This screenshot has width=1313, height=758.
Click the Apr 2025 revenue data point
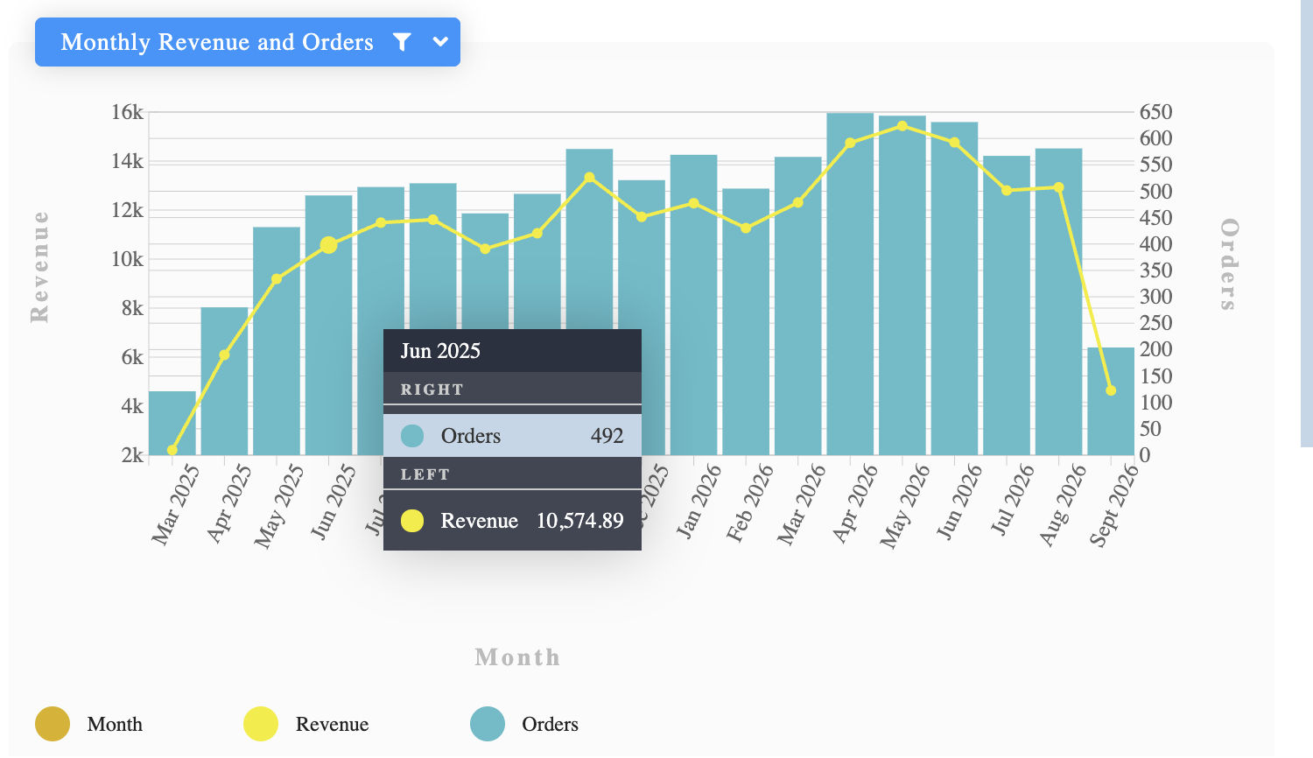[224, 355]
